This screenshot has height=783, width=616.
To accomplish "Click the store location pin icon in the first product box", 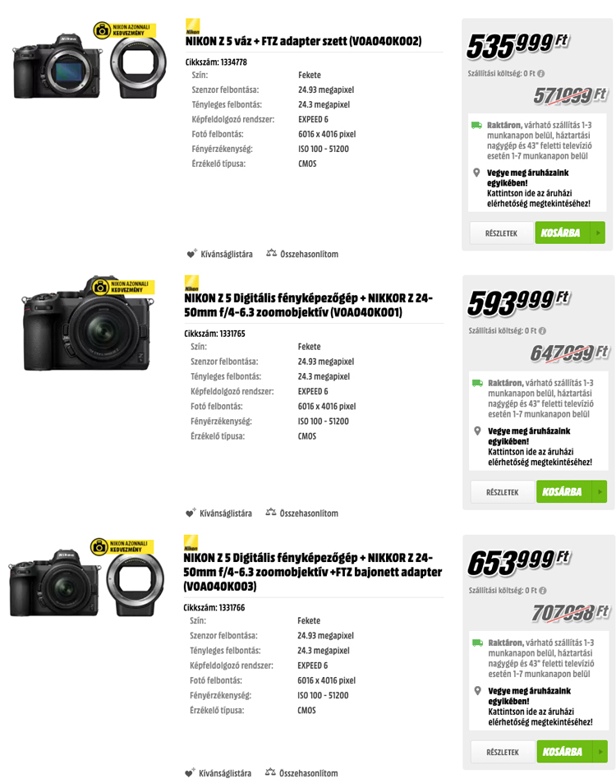I will 476,173.
